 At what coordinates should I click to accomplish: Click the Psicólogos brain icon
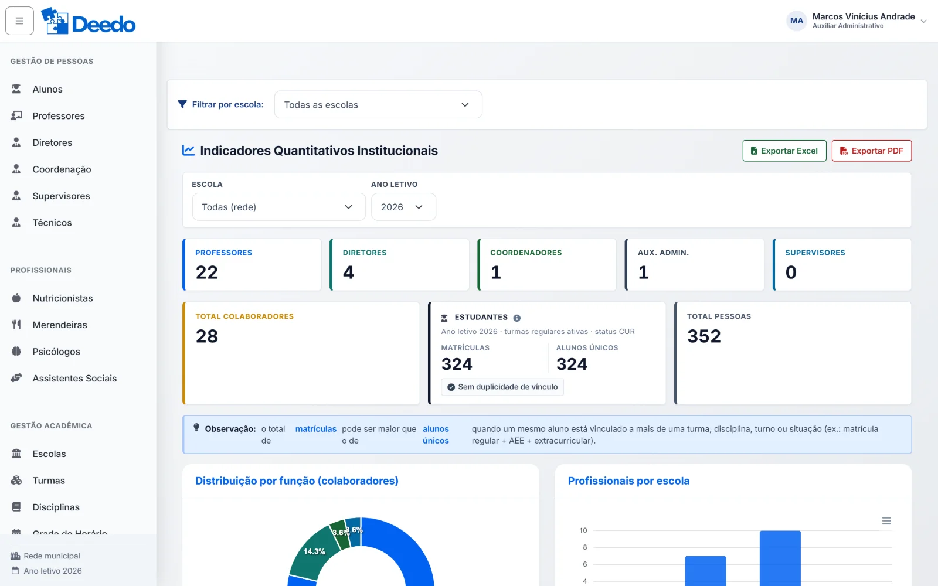coord(16,352)
